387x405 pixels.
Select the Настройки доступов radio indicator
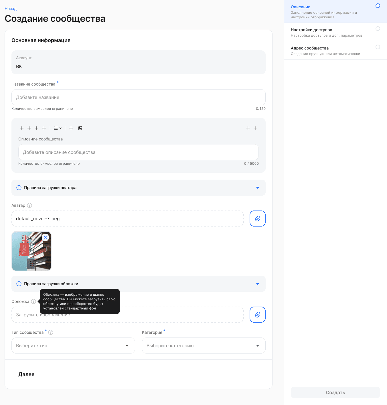click(x=378, y=29)
